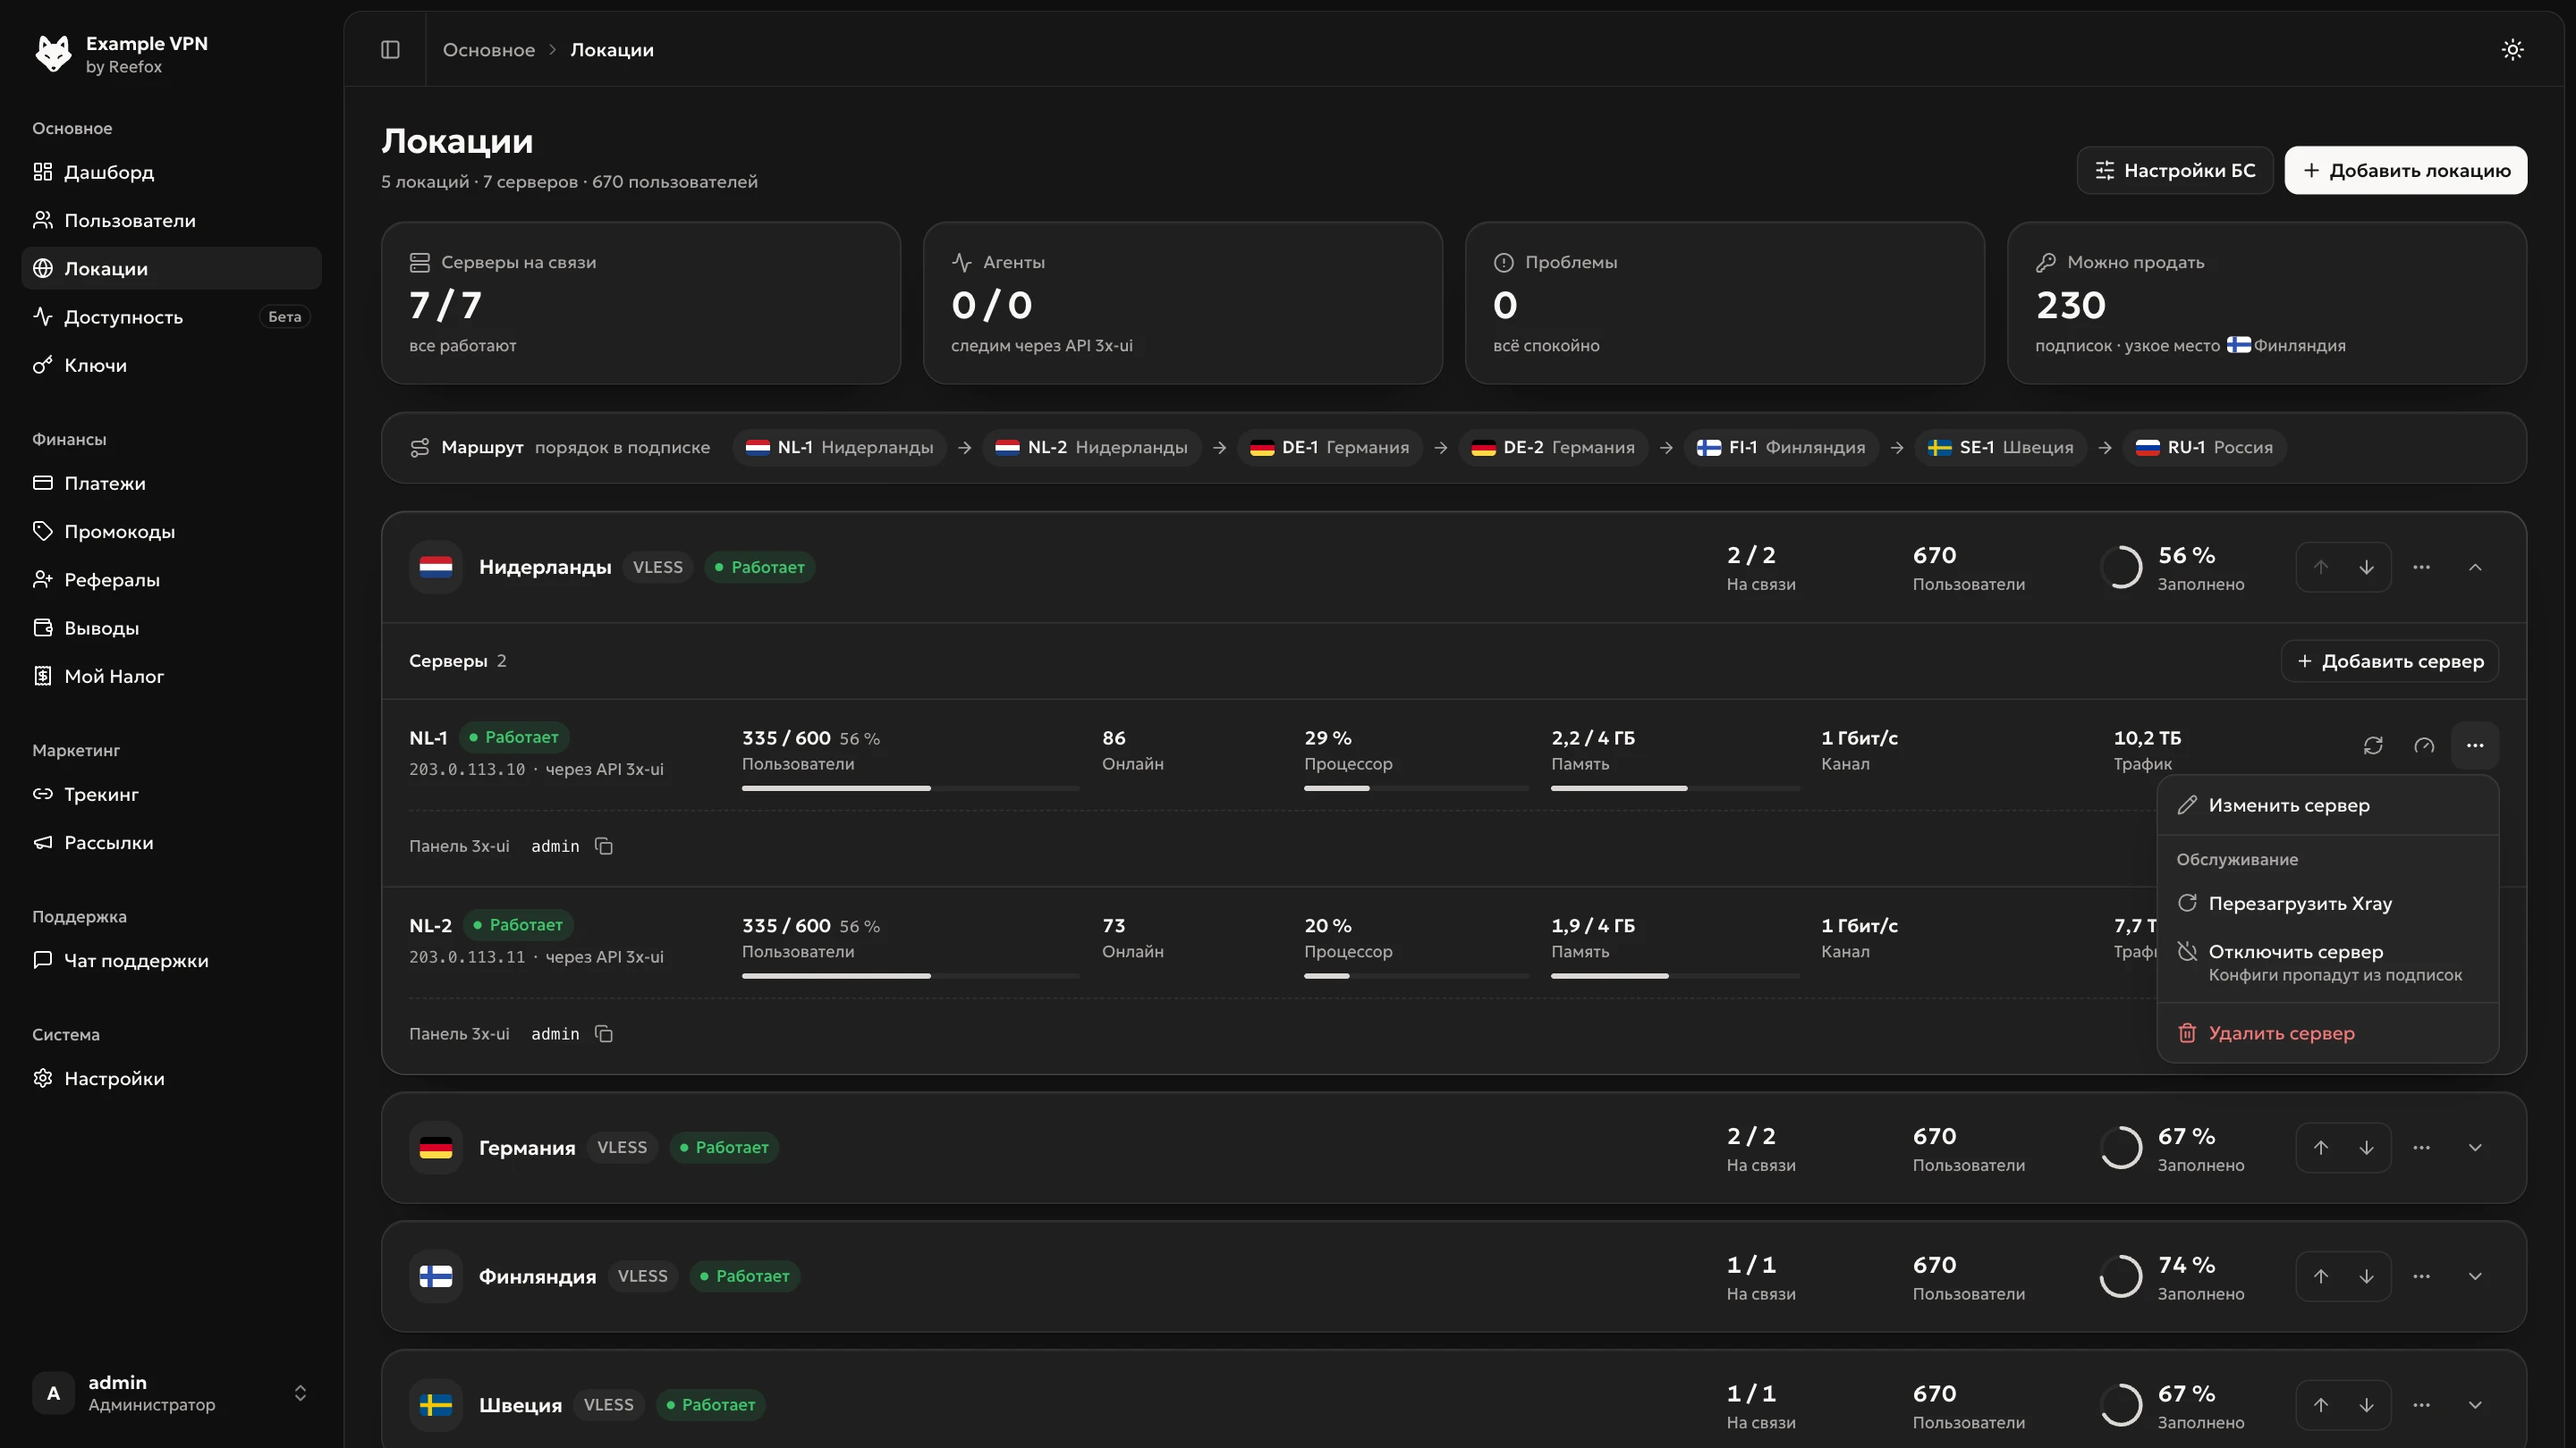This screenshot has width=2576, height=1448.
Task: Collapse the Netherlands location card
Action: click(2475, 567)
